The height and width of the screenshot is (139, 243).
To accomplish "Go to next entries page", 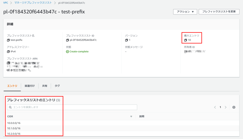I will click(x=226, y=107).
